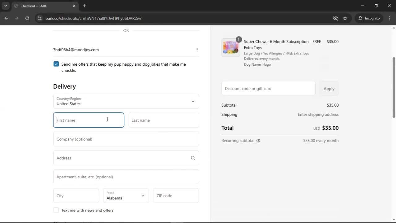Click the ZIP code field
This screenshot has height=223, width=396.
pyautogui.click(x=176, y=196)
